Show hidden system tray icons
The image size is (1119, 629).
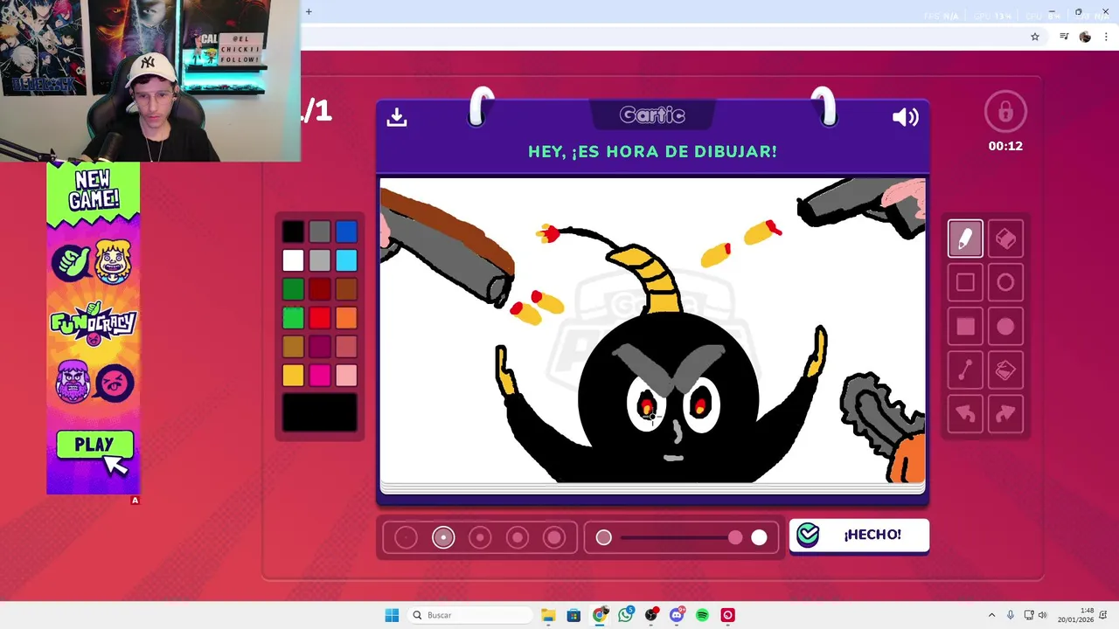click(x=991, y=615)
